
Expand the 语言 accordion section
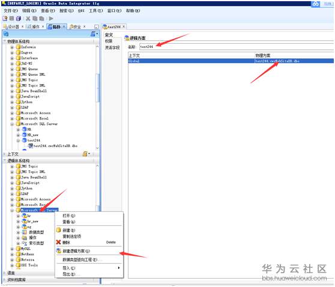point(5,273)
